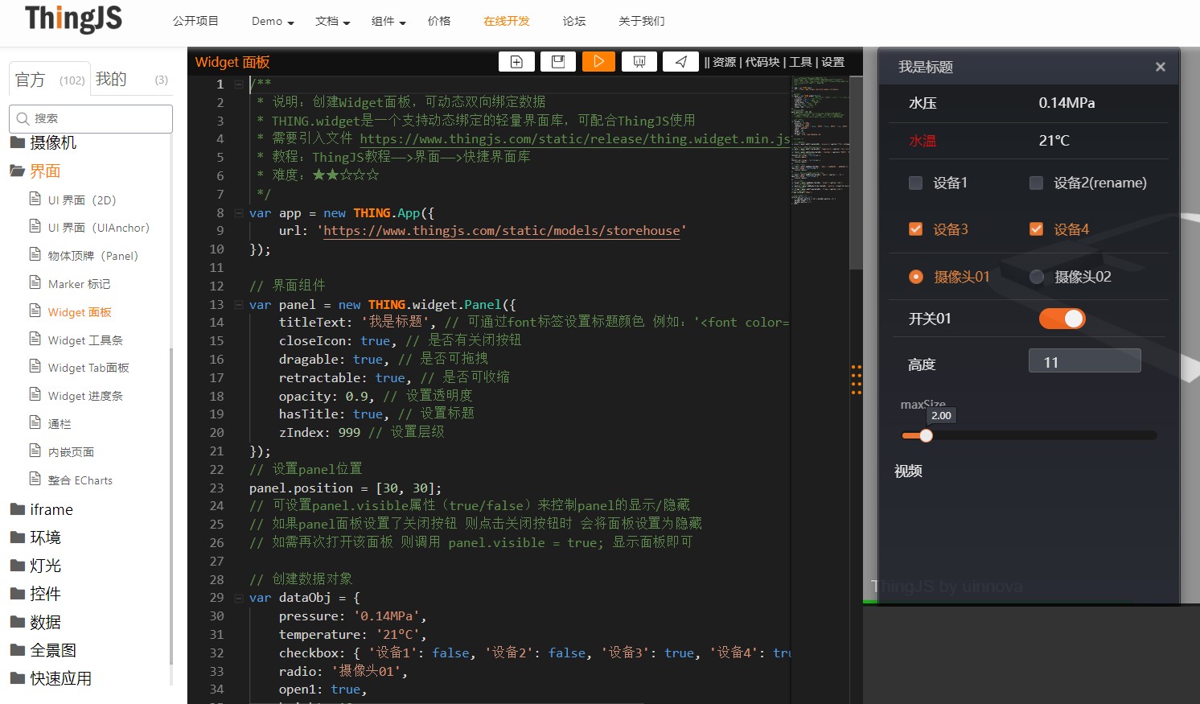Collapse the 界面 folder

35,171
